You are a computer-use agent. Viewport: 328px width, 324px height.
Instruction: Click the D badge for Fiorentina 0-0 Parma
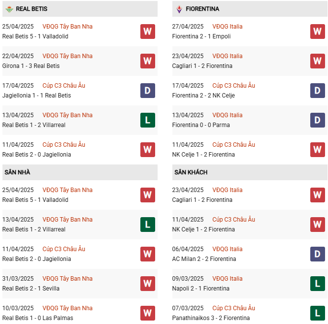pos(318,120)
